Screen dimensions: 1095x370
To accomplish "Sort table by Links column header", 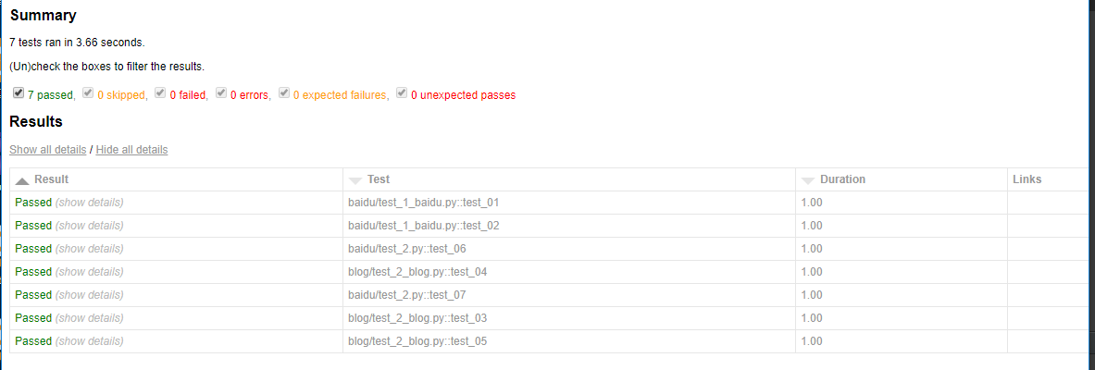I will pyautogui.click(x=1027, y=179).
